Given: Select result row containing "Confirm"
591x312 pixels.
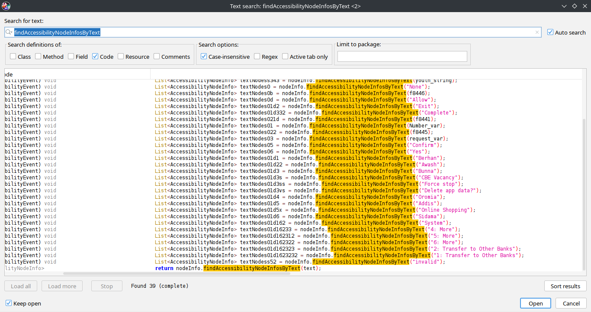Looking at the screenshot, I should click(293, 145).
